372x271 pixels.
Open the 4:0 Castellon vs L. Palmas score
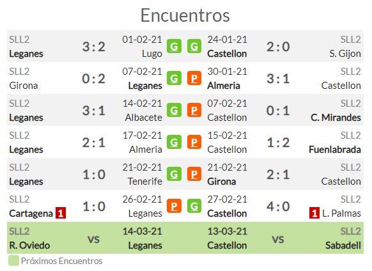[x=278, y=206]
